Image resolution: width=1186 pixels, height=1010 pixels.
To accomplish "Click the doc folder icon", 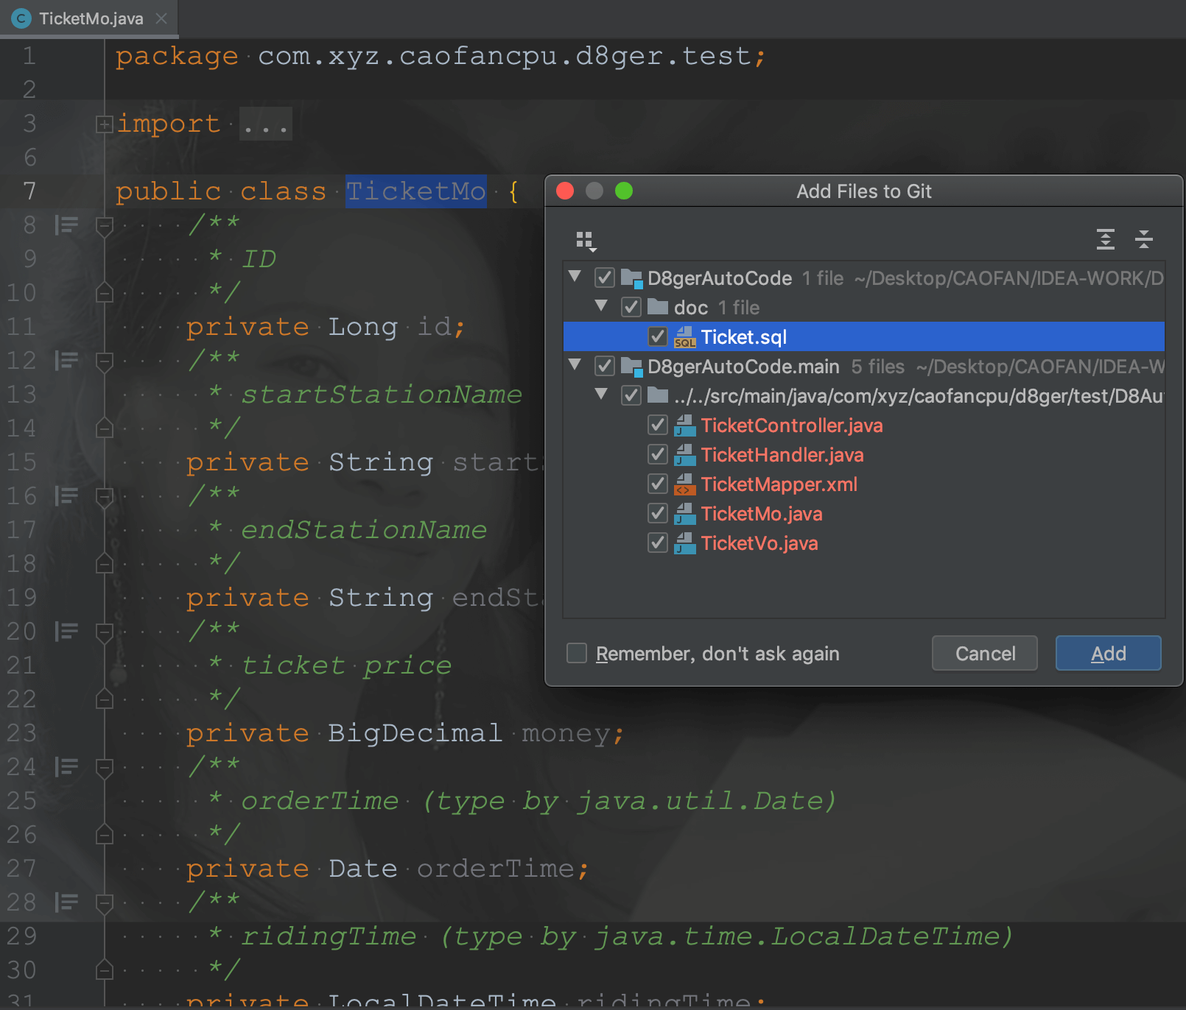I will pos(657,307).
